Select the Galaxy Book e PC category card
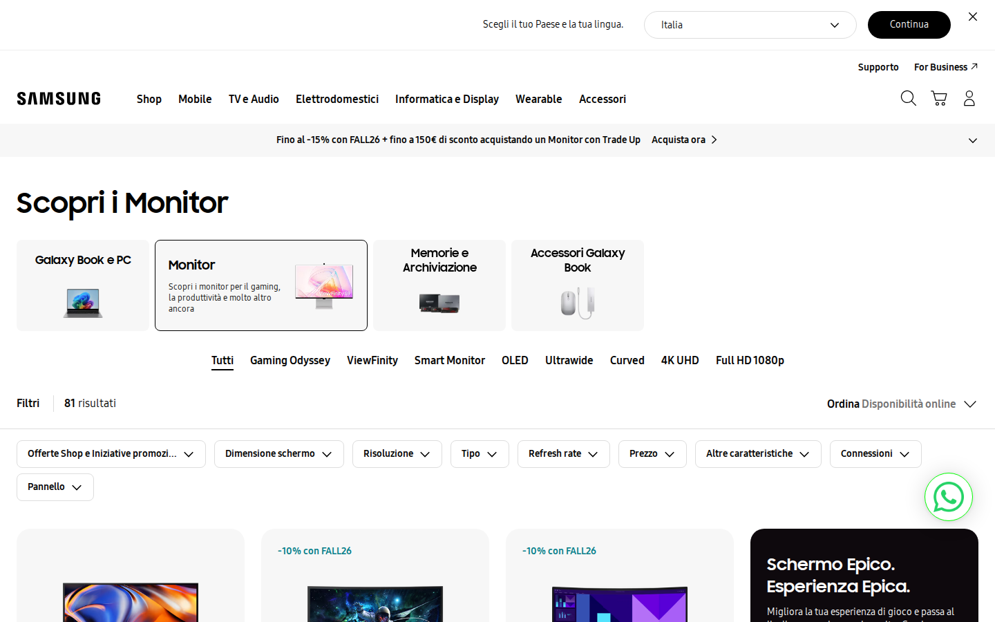The width and height of the screenshot is (995, 622). (x=83, y=285)
